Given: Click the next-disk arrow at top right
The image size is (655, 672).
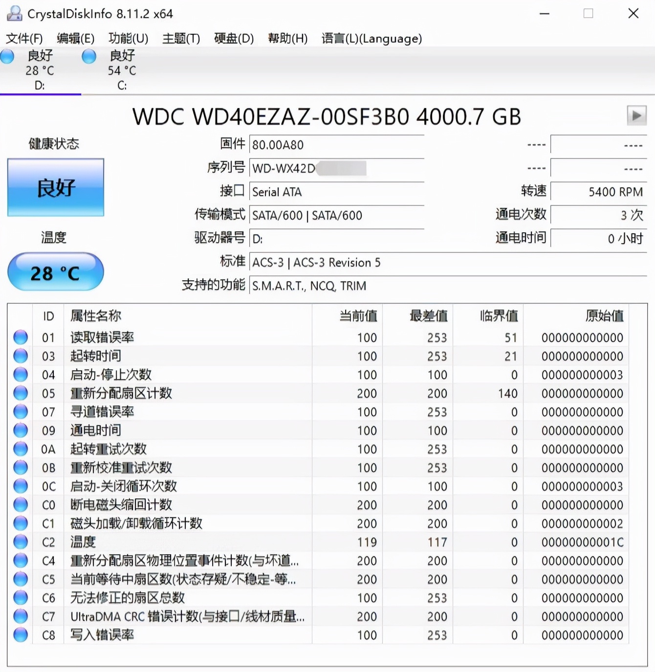Looking at the screenshot, I should point(637,116).
